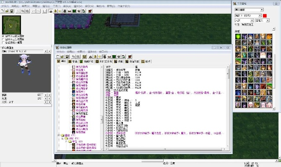The width and height of the screenshot is (281, 167).
Task: Toggle the first checkbox below the minimap
Action: (x=3, y=36)
